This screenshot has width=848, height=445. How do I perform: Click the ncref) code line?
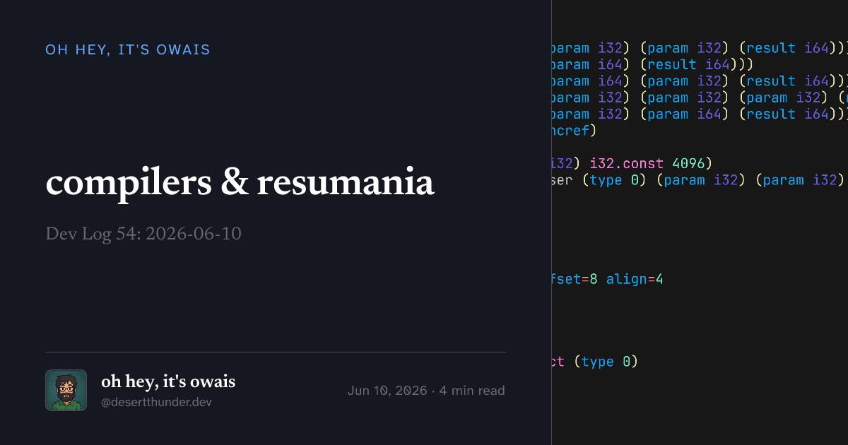[x=575, y=130]
